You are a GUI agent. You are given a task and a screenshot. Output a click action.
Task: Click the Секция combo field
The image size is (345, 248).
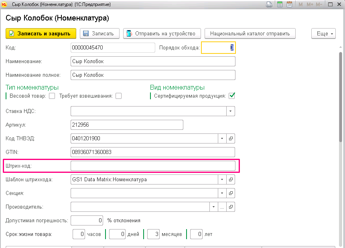[144, 193]
